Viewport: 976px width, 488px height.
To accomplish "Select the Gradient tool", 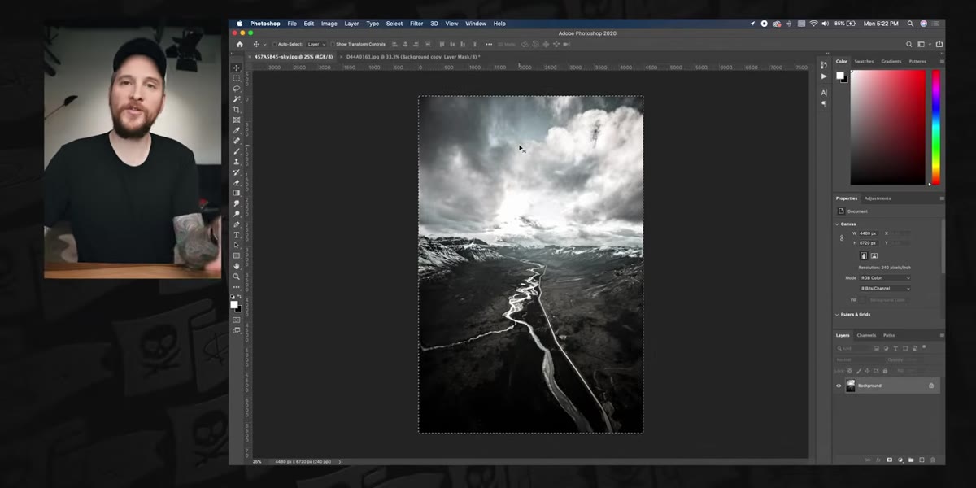I will tap(237, 193).
